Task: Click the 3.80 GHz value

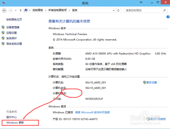Action: [160, 54]
